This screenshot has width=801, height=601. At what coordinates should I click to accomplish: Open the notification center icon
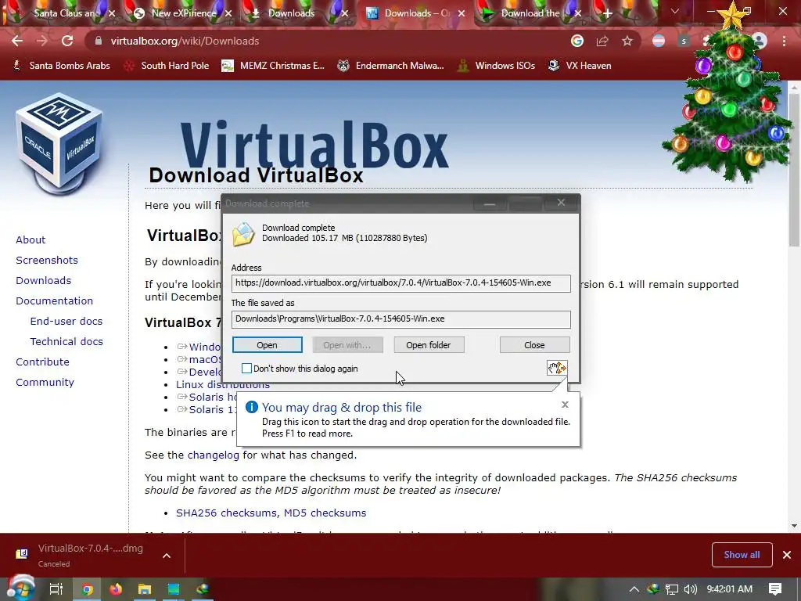coord(775,589)
